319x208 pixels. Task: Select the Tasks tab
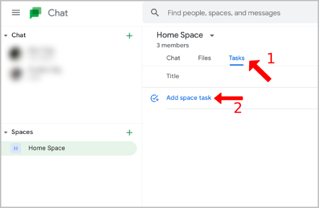[237, 58]
